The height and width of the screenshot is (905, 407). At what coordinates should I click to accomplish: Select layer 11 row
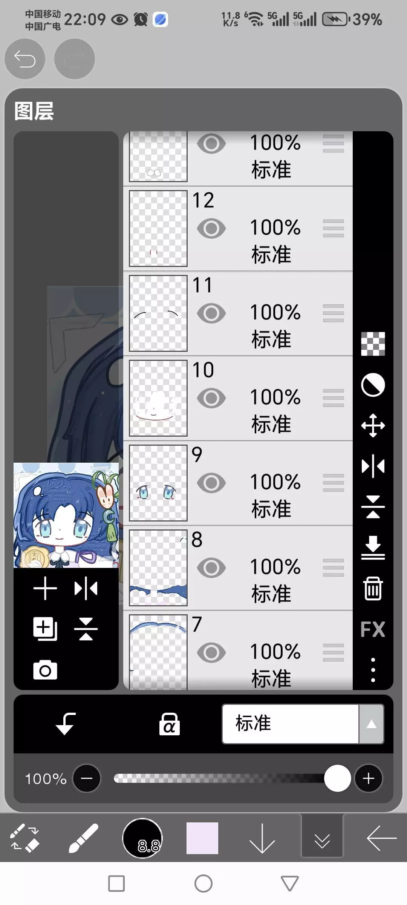tap(238, 313)
